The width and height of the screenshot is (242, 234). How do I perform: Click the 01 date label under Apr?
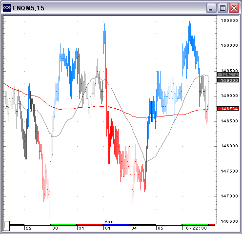pyautogui.click(x=108, y=228)
